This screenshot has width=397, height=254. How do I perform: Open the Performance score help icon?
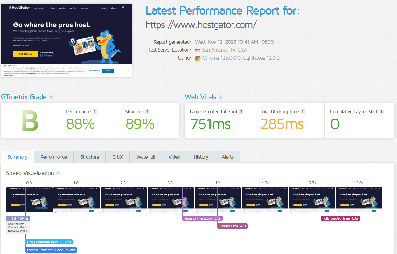coord(95,111)
